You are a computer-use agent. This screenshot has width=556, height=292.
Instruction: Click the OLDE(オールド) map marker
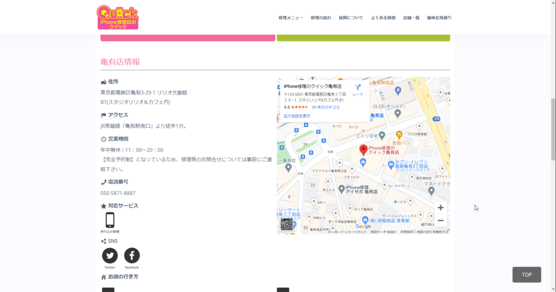click(x=397, y=113)
